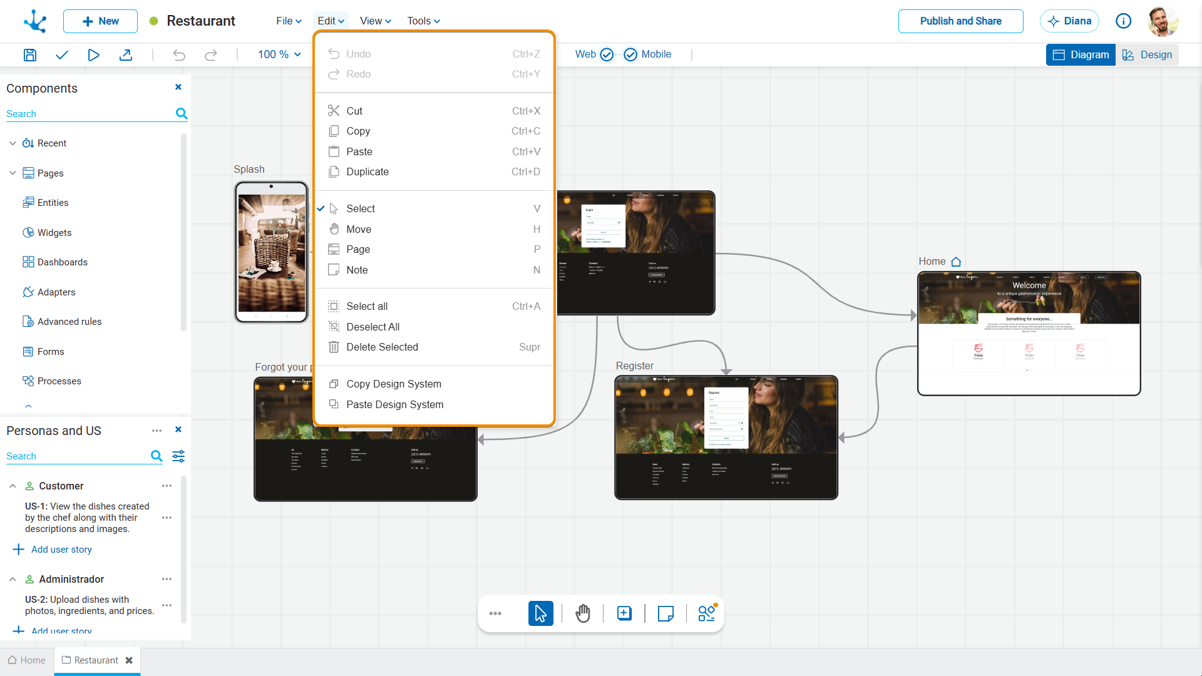Image resolution: width=1202 pixels, height=676 pixels.
Task: Open the bottom toolbar three-dots menu
Action: (495, 613)
